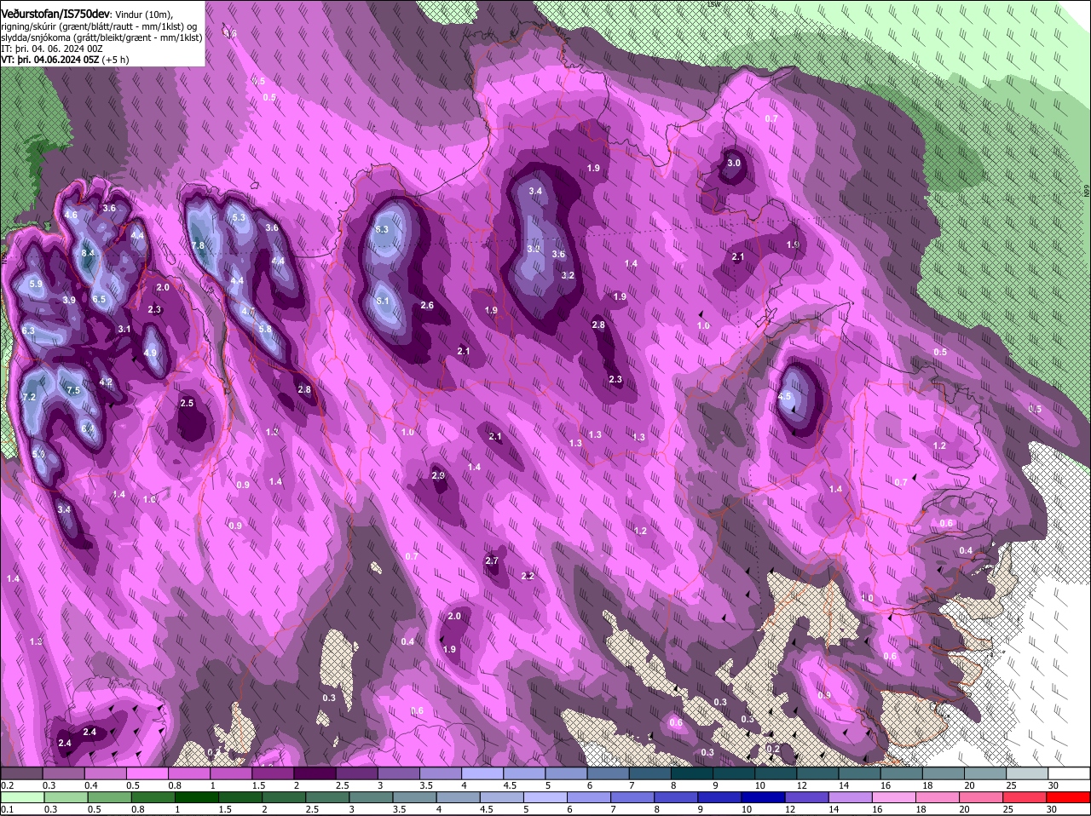Pick lower legend swatch between 0.1 and 0.3

(23, 796)
